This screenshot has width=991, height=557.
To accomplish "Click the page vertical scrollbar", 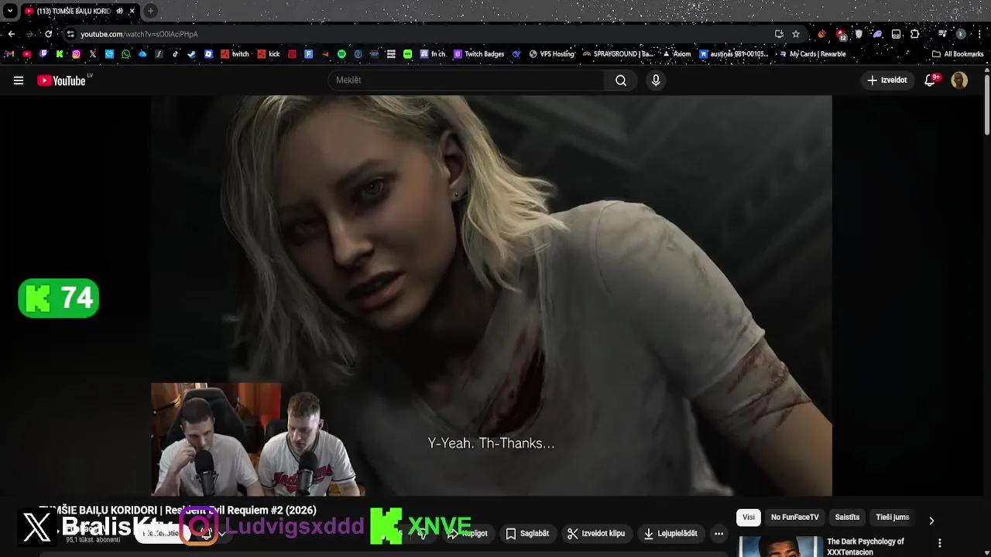I will coord(987,104).
